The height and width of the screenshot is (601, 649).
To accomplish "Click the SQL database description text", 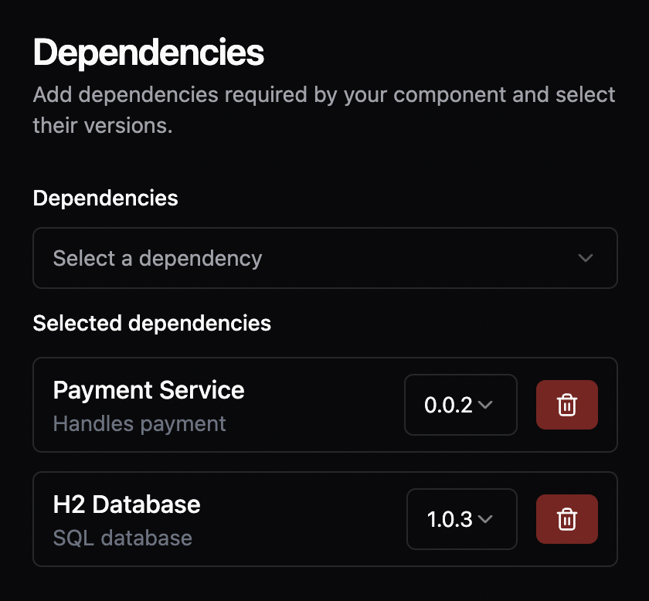I will [123, 538].
